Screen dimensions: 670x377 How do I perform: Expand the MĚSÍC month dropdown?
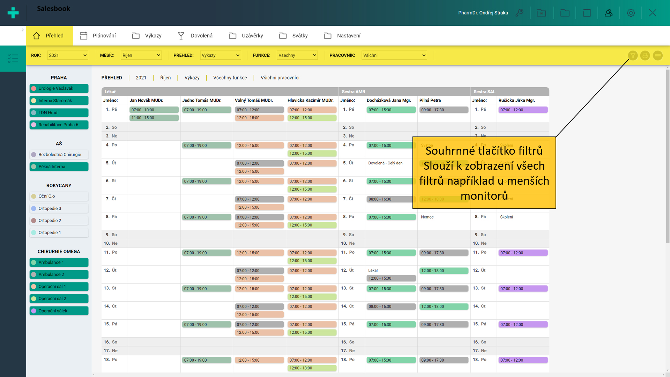pos(141,55)
